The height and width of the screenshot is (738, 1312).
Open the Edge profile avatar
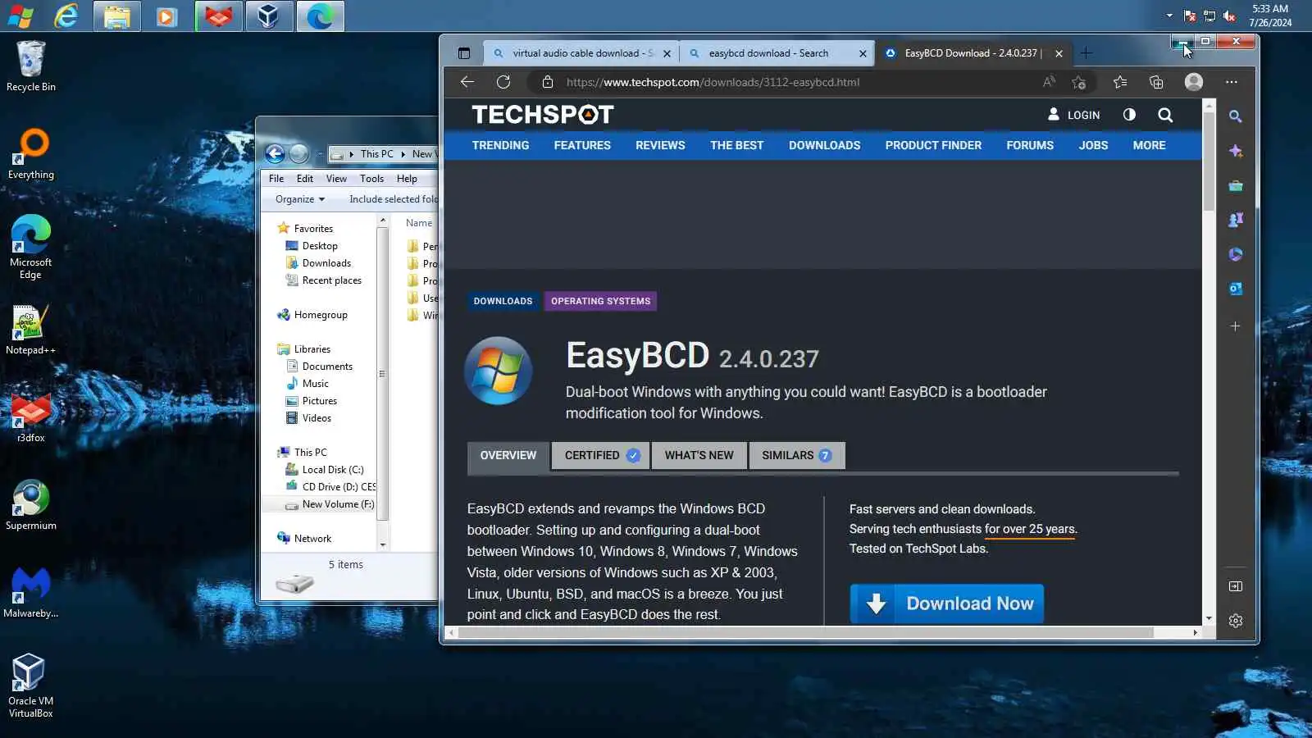1194,82
